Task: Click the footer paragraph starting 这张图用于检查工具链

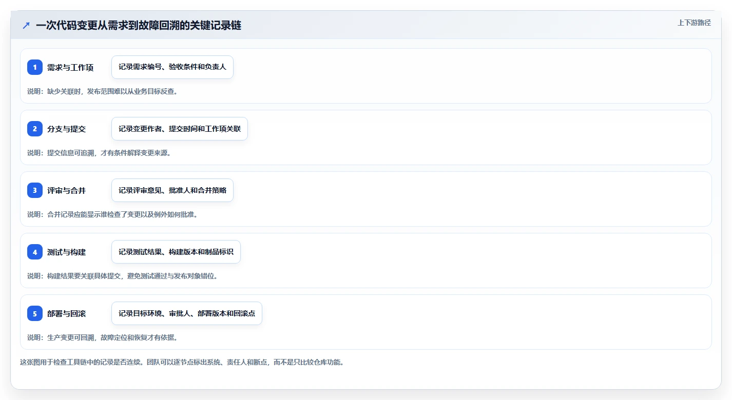Action: point(182,362)
